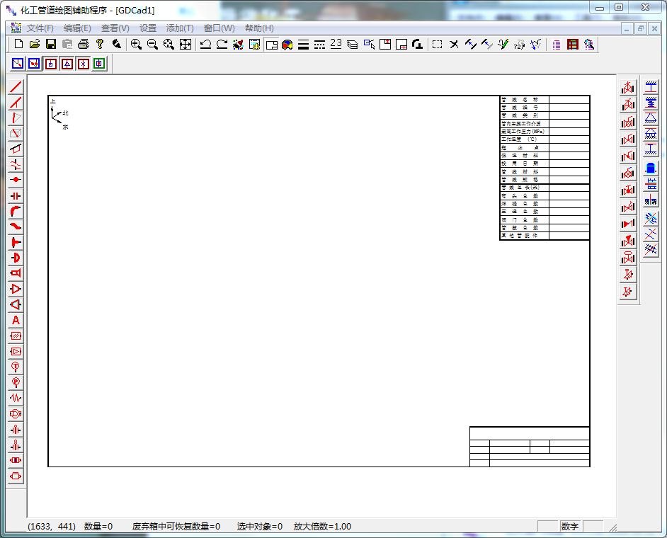Select the red tee fitting tool
The width and height of the screenshot is (667, 538).
16,242
